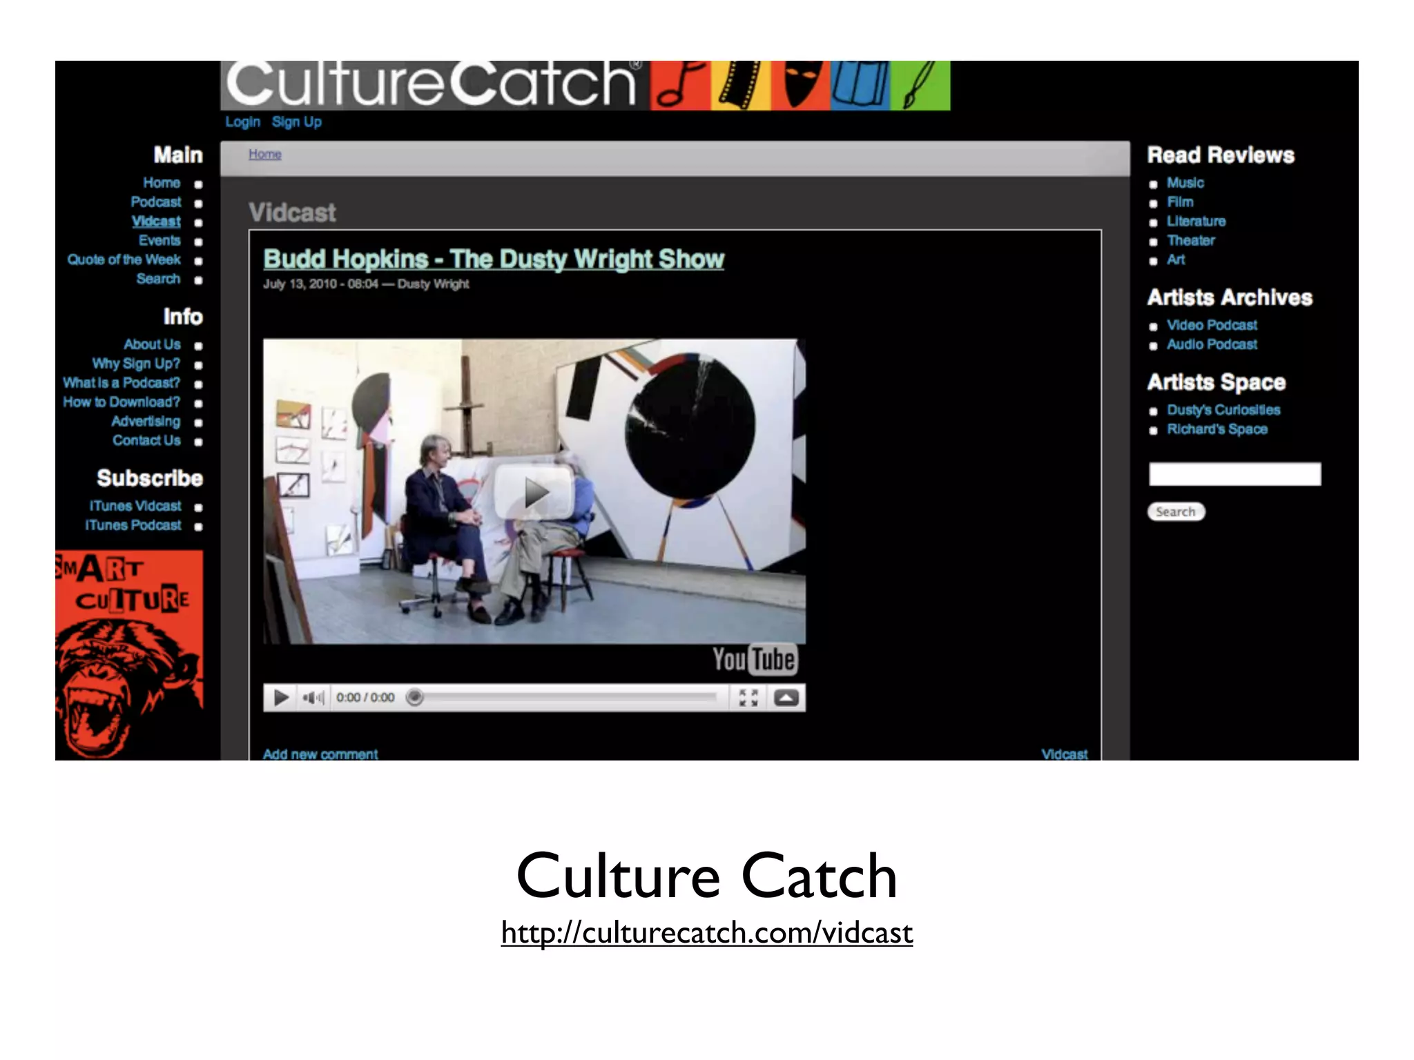Click the paintbrush icon in banner

[x=920, y=85]
